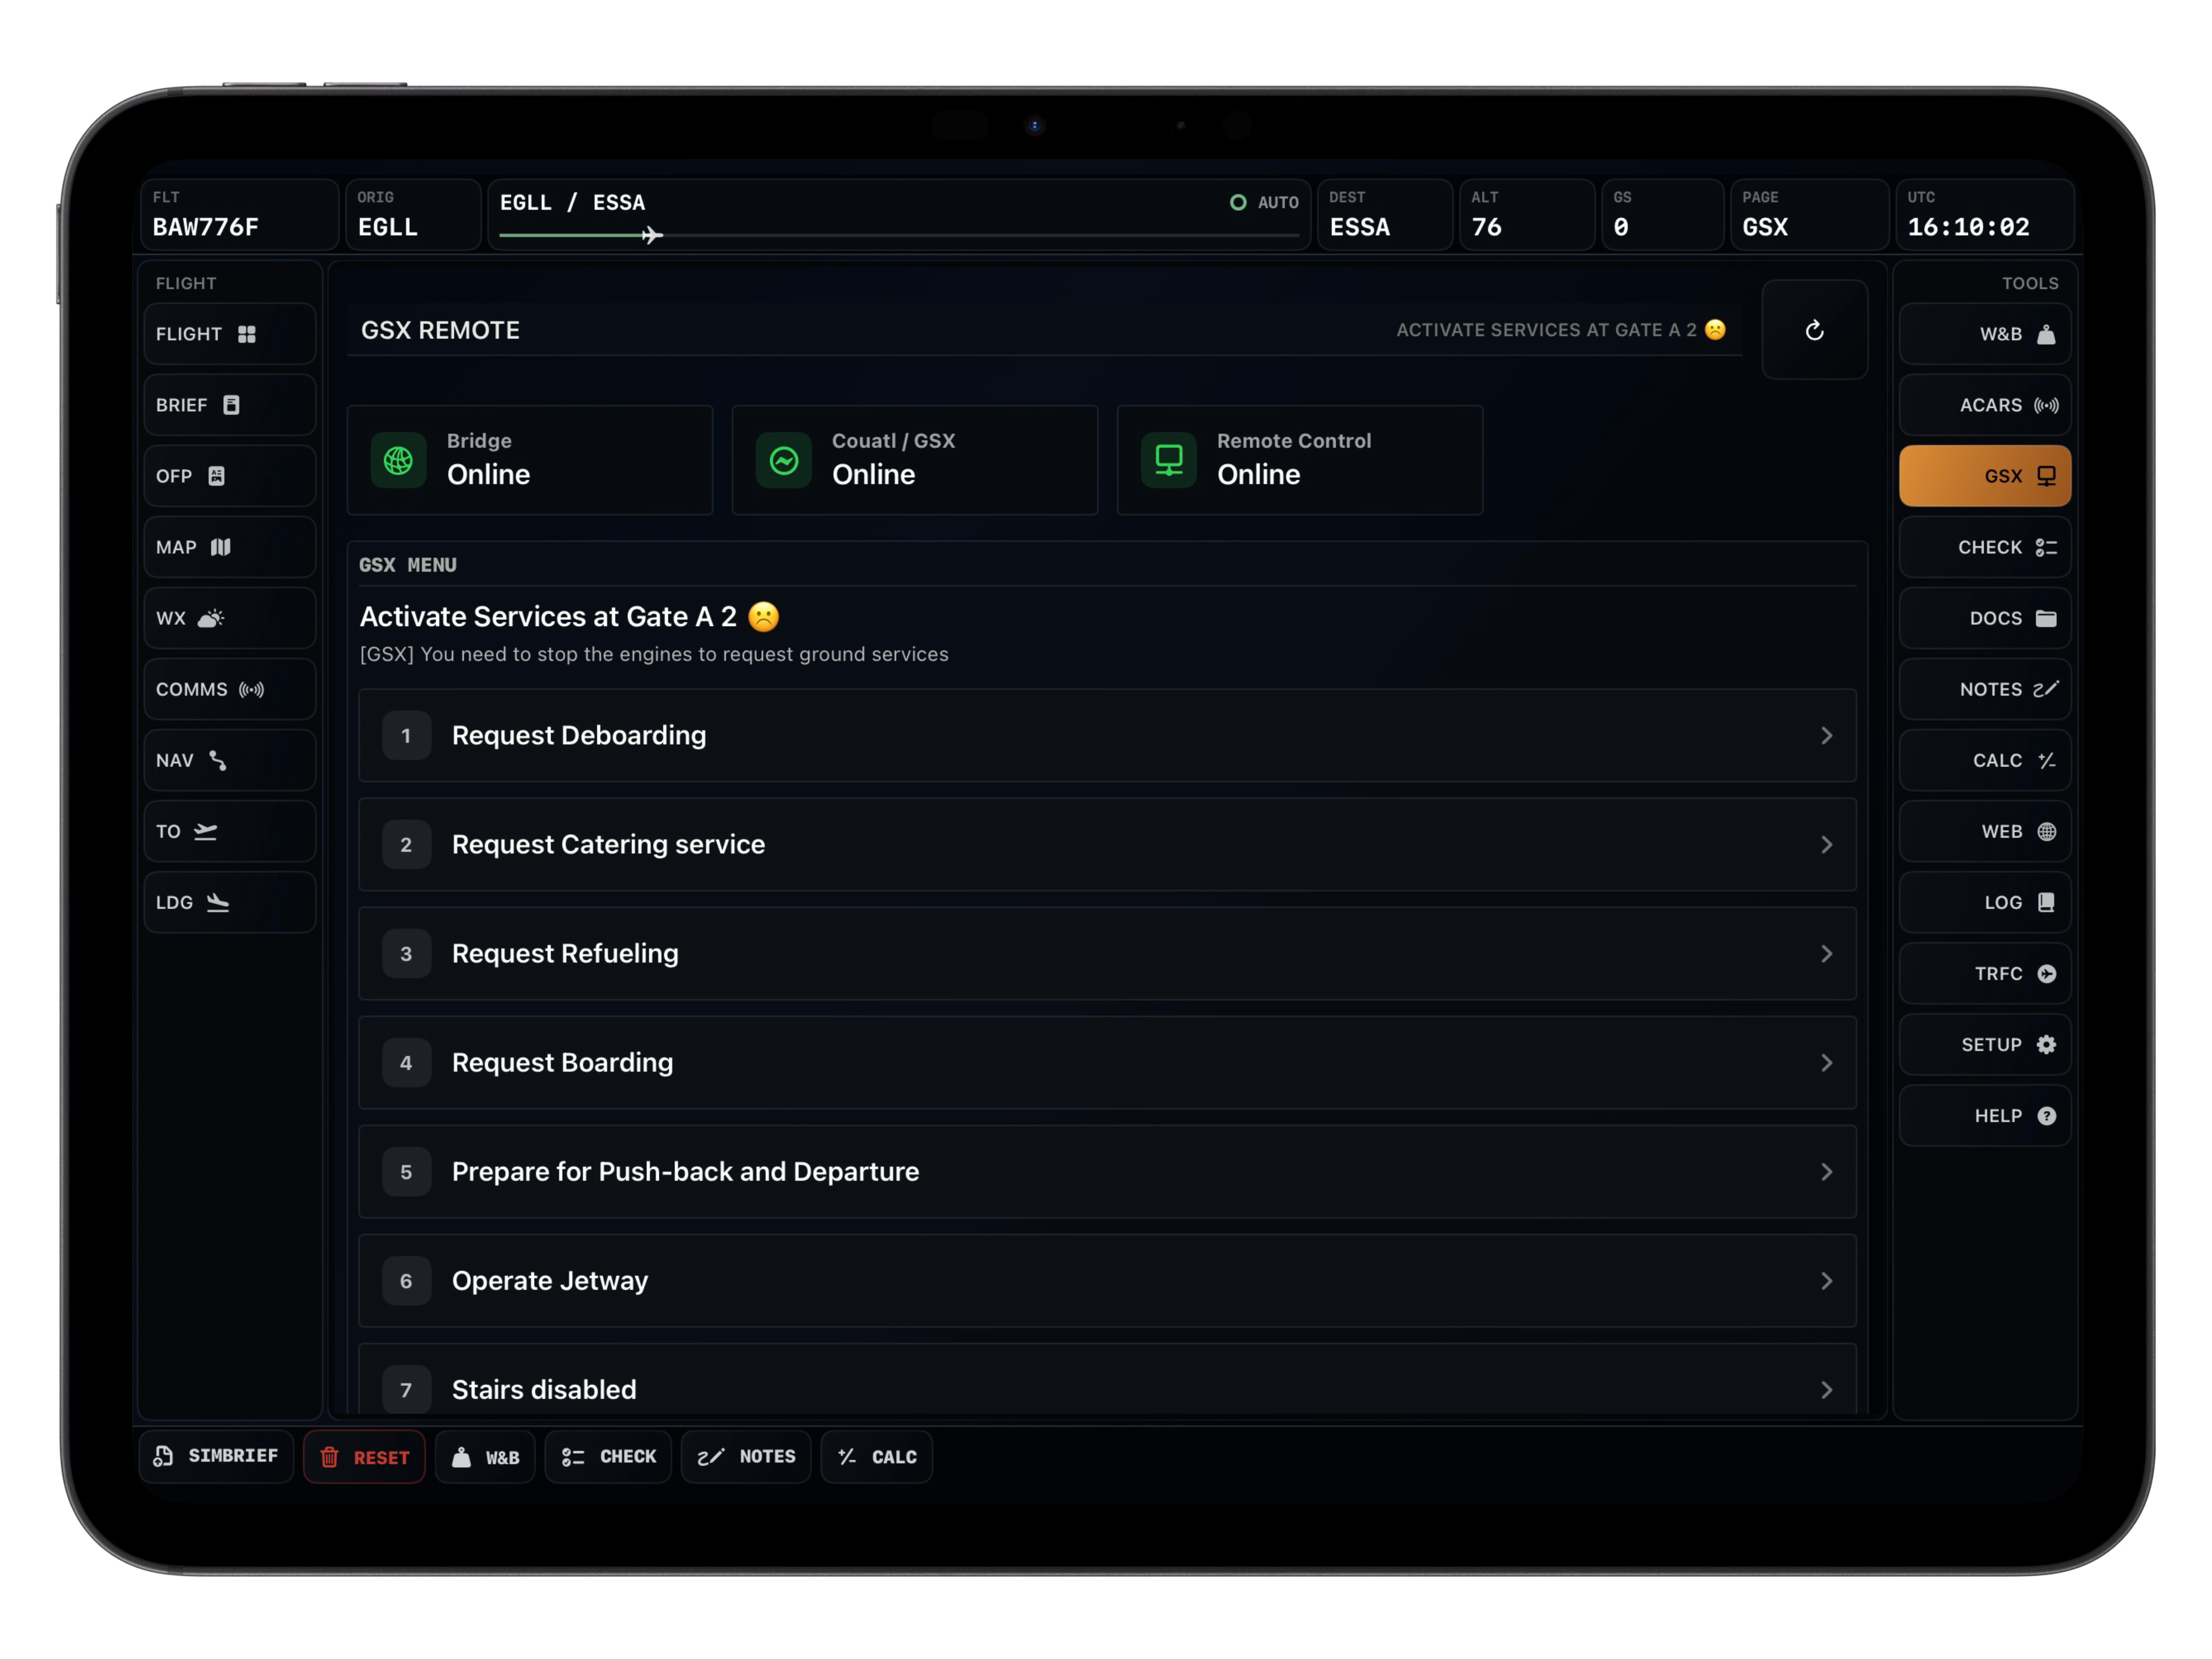
Task: Click the Couatl / GSX status icon
Action: pos(784,460)
